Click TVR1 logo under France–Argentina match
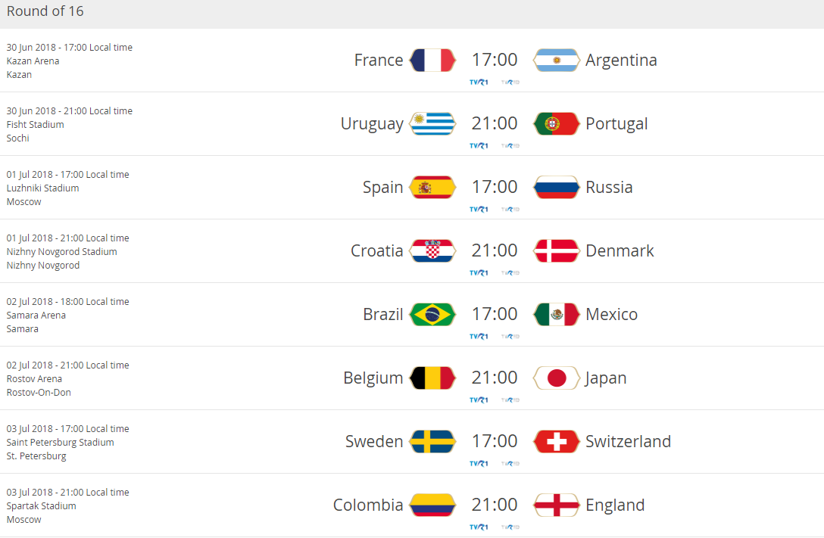Screen dimensions: 824x538 click(x=479, y=82)
